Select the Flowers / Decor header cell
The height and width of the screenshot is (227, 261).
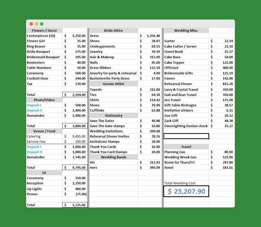pyautogui.click(x=44, y=30)
